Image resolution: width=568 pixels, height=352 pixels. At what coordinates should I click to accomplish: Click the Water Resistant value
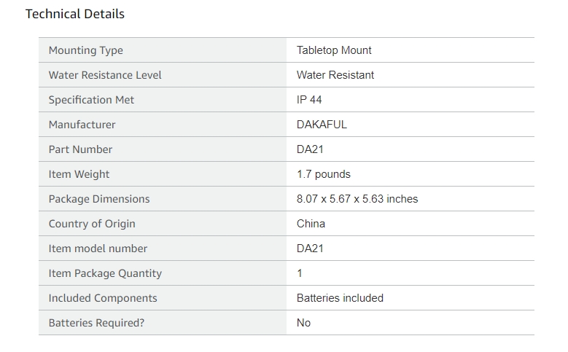(335, 75)
